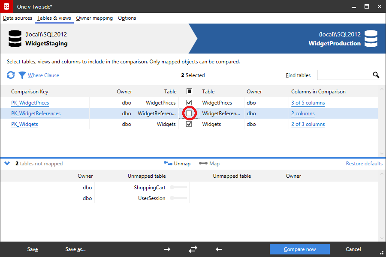Open the Owner mapping tab

(x=94, y=18)
